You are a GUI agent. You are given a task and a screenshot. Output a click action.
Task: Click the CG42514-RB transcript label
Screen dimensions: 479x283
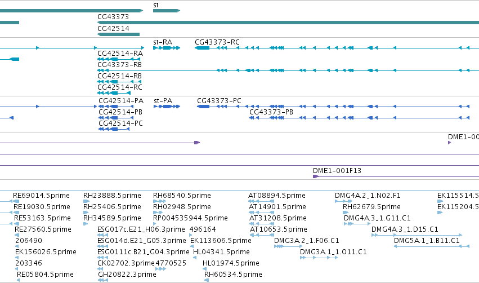point(119,76)
